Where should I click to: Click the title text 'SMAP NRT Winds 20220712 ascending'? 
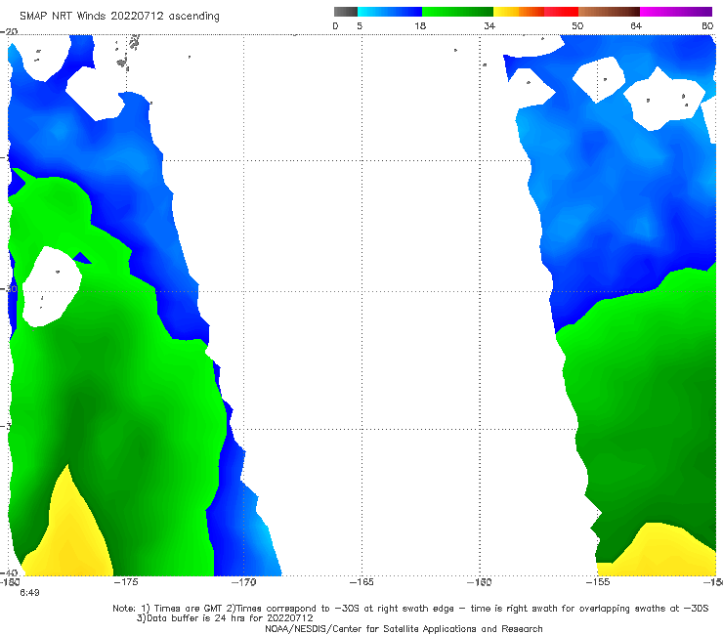coord(119,17)
